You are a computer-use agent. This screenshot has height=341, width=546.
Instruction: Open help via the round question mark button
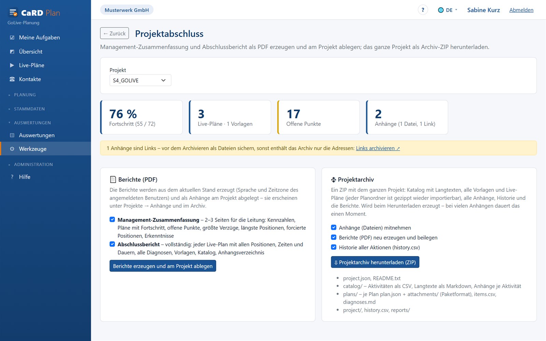click(423, 10)
